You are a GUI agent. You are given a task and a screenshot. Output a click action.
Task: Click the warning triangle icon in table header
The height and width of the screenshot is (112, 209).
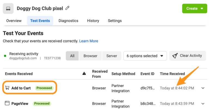pyautogui.click(x=84, y=73)
